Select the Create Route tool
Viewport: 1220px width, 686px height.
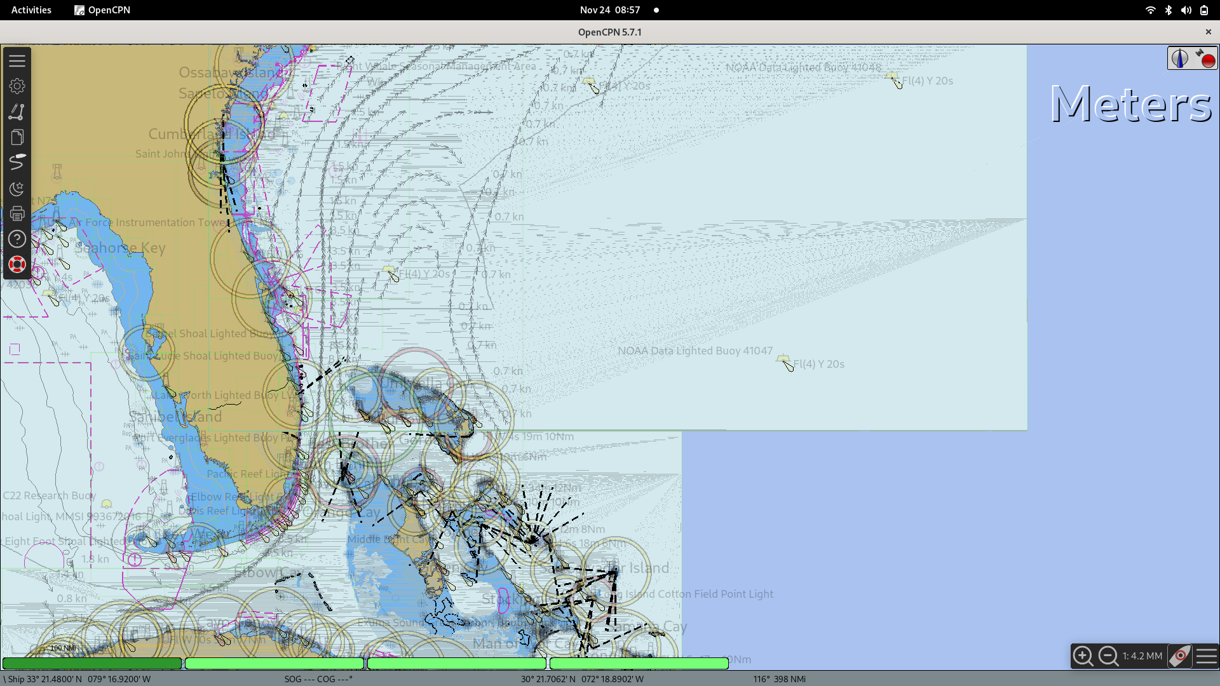click(x=17, y=112)
